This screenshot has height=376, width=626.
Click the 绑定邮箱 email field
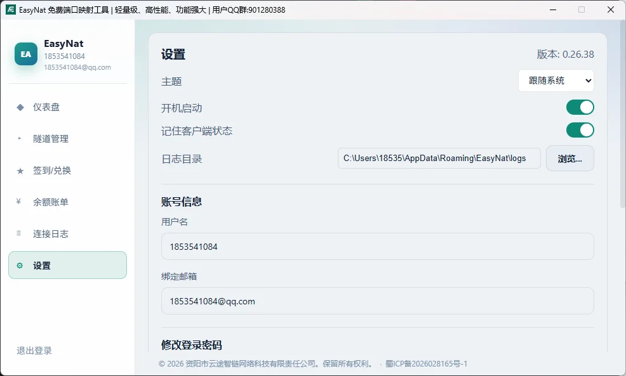(x=377, y=301)
